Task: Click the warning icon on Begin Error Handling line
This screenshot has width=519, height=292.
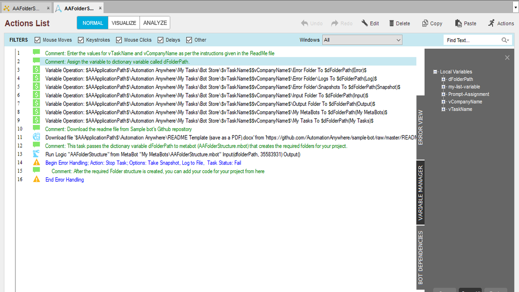Action: coord(36,163)
